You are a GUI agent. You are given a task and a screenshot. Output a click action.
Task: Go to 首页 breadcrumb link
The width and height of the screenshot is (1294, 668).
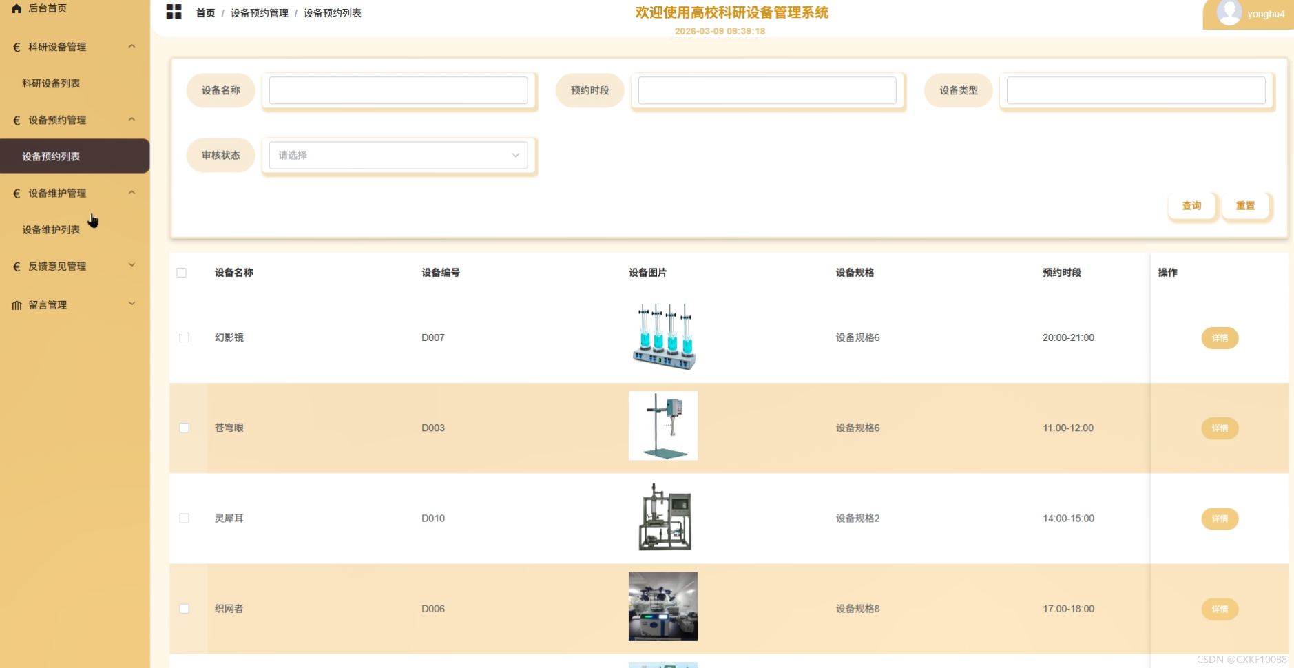tap(205, 13)
